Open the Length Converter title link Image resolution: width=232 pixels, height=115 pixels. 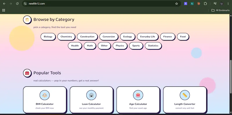pos(185,104)
